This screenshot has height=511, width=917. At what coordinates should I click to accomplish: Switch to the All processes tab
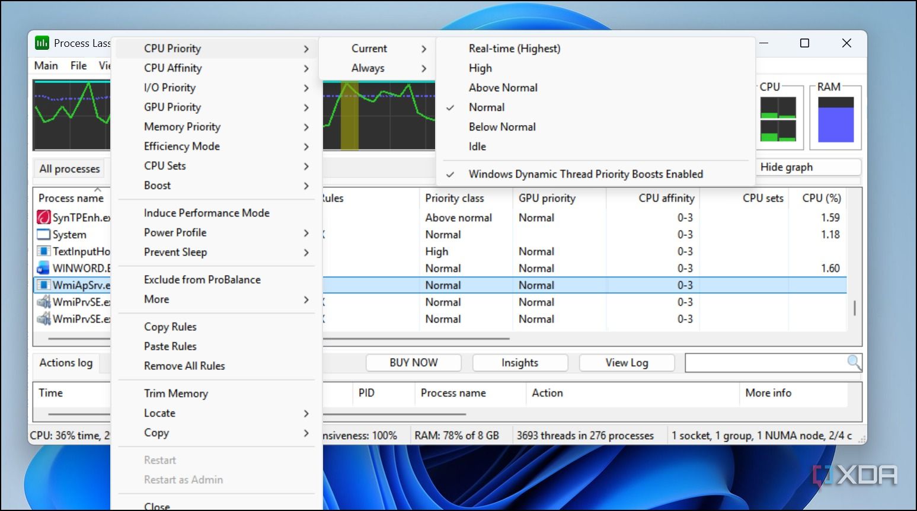coord(69,169)
